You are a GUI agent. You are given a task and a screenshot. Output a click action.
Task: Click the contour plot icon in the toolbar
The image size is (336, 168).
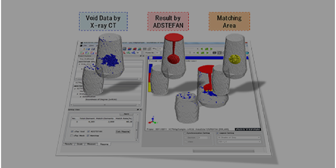tap(129, 49)
